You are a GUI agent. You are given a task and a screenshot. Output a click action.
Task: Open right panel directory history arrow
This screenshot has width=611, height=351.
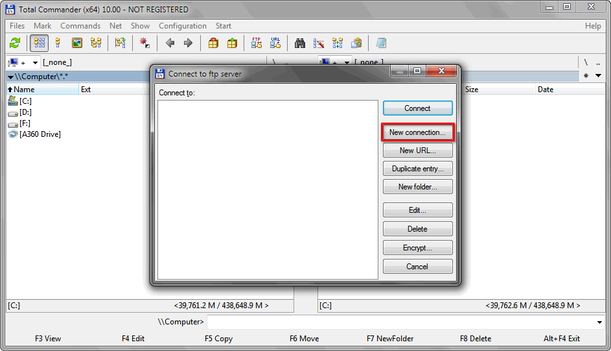pos(598,76)
